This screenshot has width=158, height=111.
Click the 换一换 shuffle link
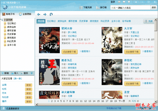[18, 79]
